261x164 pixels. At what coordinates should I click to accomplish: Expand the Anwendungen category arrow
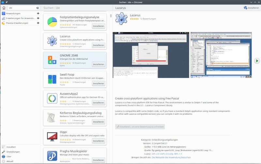tap(38, 13)
